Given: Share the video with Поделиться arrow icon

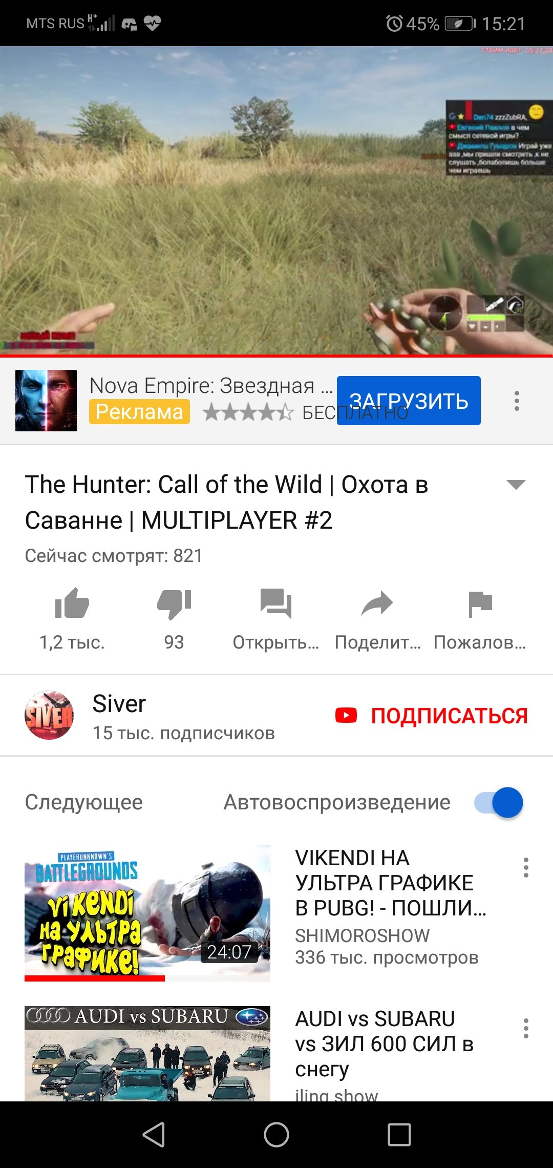Looking at the screenshot, I should (x=377, y=603).
